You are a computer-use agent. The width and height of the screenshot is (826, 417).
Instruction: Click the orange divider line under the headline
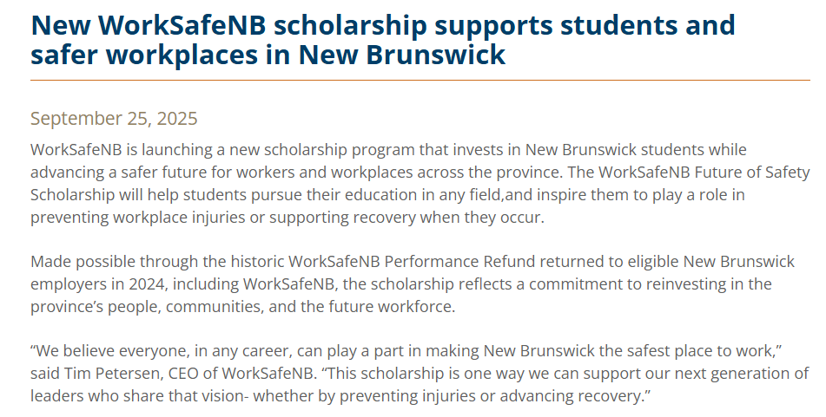420,81
